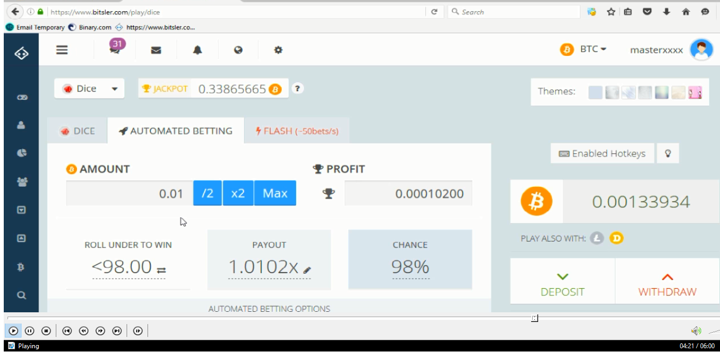Open the gamepad games sidebar icon
The image size is (720, 352).
[21, 97]
